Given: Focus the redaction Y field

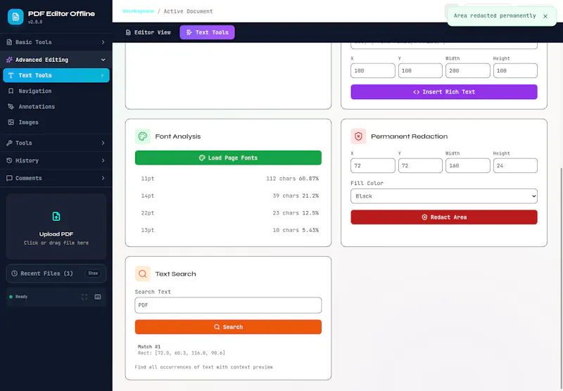Looking at the screenshot, I should (420, 166).
